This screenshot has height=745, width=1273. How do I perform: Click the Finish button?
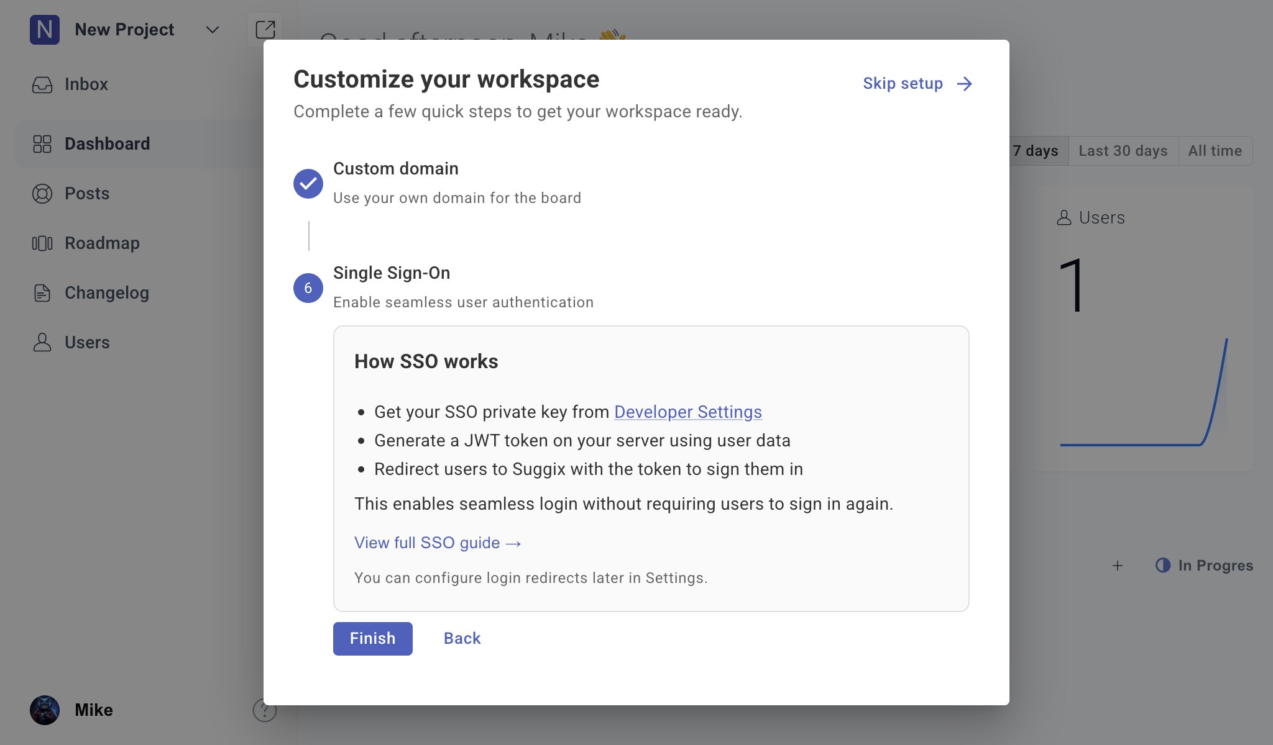tap(373, 639)
